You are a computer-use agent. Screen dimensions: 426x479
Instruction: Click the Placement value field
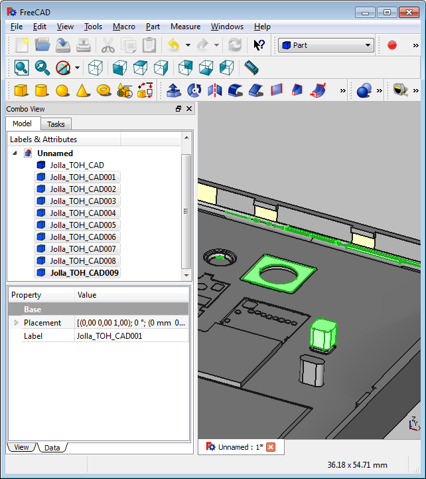pyautogui.click(x=131, y=323)
